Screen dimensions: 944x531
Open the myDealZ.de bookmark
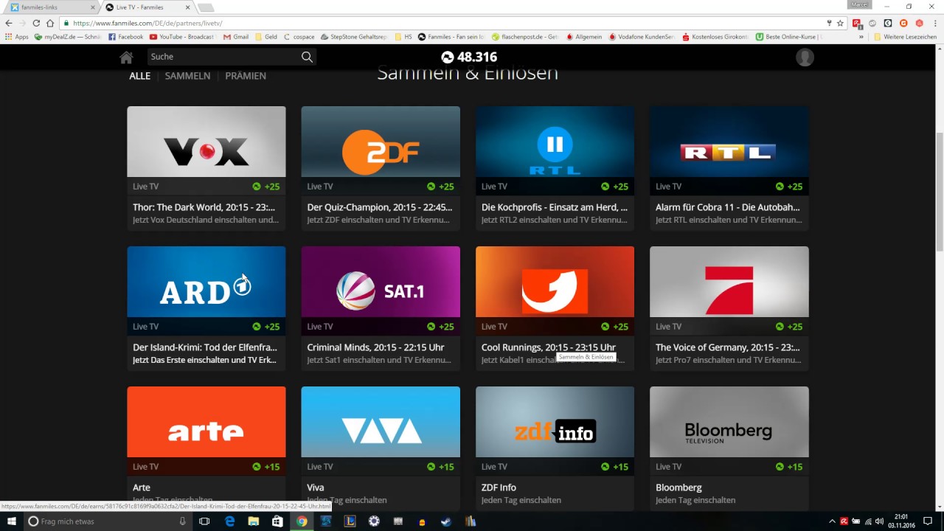[x=68, y=37]
